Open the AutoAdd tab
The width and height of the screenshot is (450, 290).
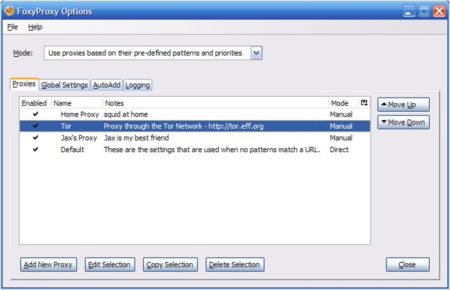tap(107, 85)
